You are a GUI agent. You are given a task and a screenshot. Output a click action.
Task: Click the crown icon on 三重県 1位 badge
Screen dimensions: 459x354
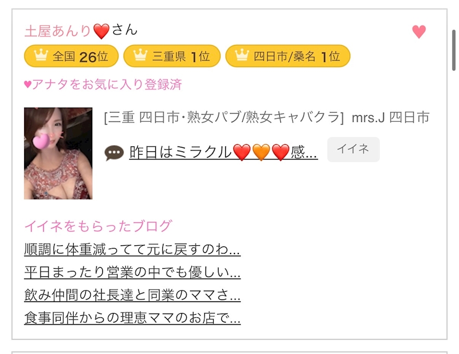[140, 55]
